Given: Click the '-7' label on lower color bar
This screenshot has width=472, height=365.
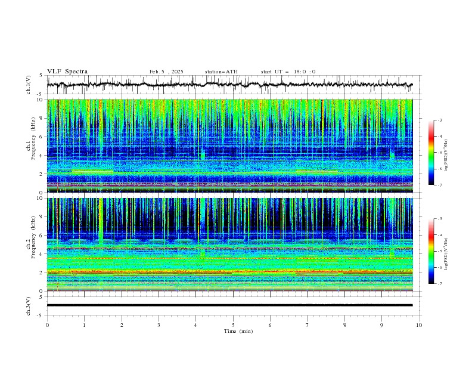Looking at the screenshot, I should pos(440,284).
